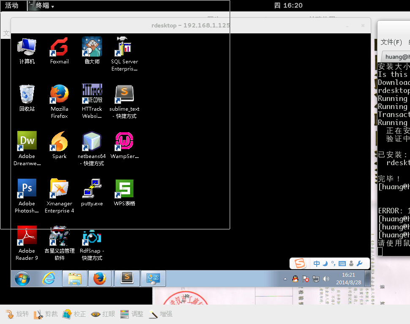This screenshot has width=410, height=324.
Task: Select the HTTrack Website Copier shortcut
Action: [x=92, y=102]
